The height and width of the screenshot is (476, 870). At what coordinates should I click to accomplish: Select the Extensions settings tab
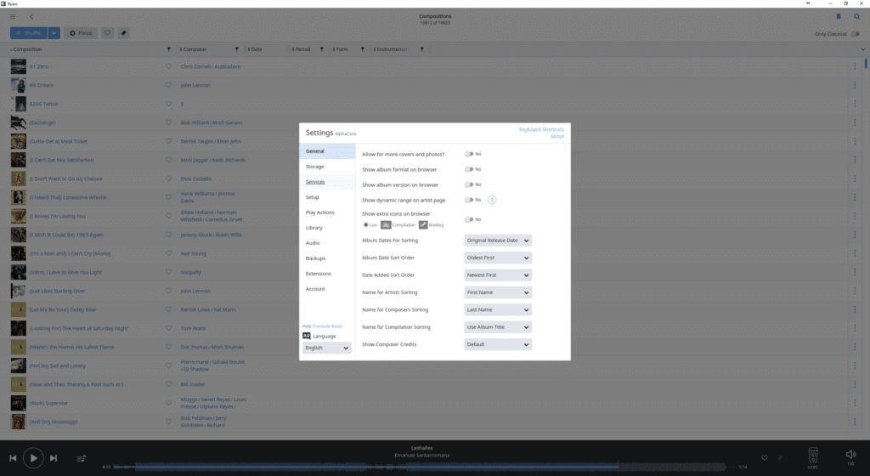pos(327,274)
